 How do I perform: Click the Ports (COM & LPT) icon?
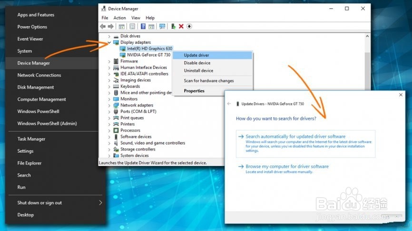click(x=116, y=111)
